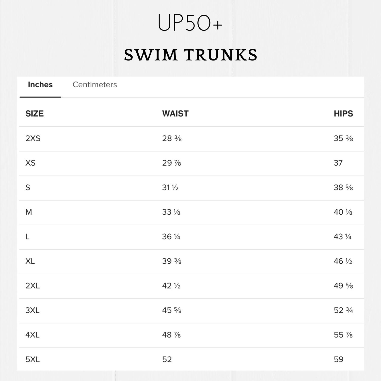Click the 5XL waist value 52
Viewport: 381px width, 381px height.
(167, 359)
